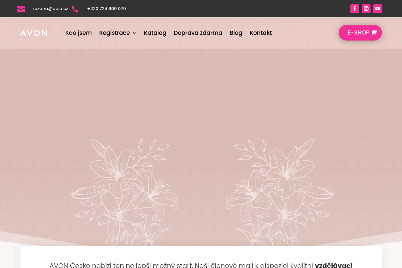Click the shopping cart icon in E-SHOP

point(374,32)
